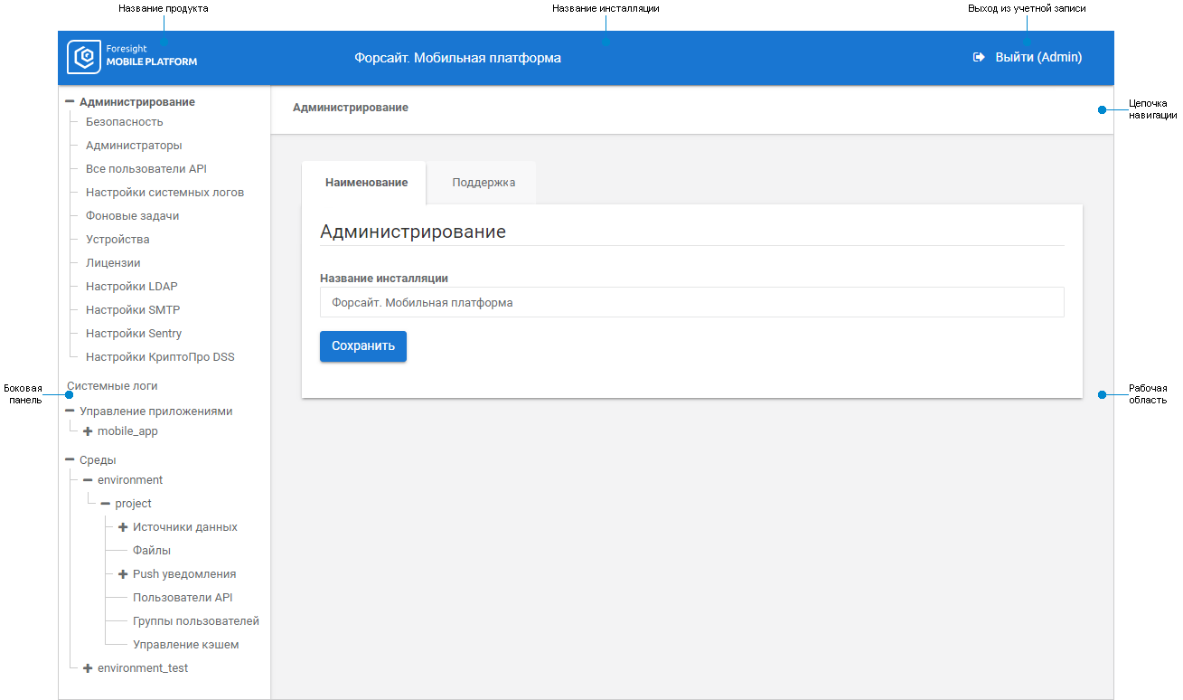
Task: Expand the Push уведомления node
Action: [123, 574]
